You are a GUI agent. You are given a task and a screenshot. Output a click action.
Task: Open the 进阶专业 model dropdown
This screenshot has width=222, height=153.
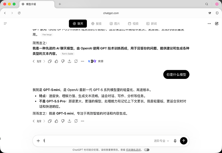tap(162, 141)
